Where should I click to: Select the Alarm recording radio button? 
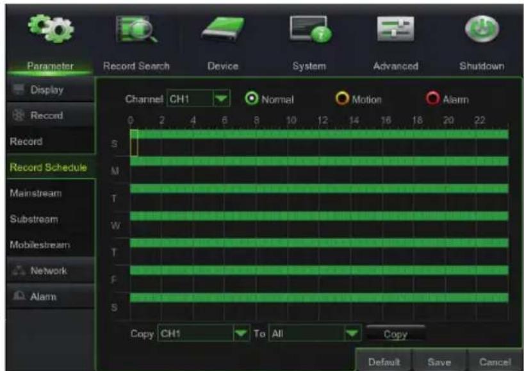(x=432, y=99)
